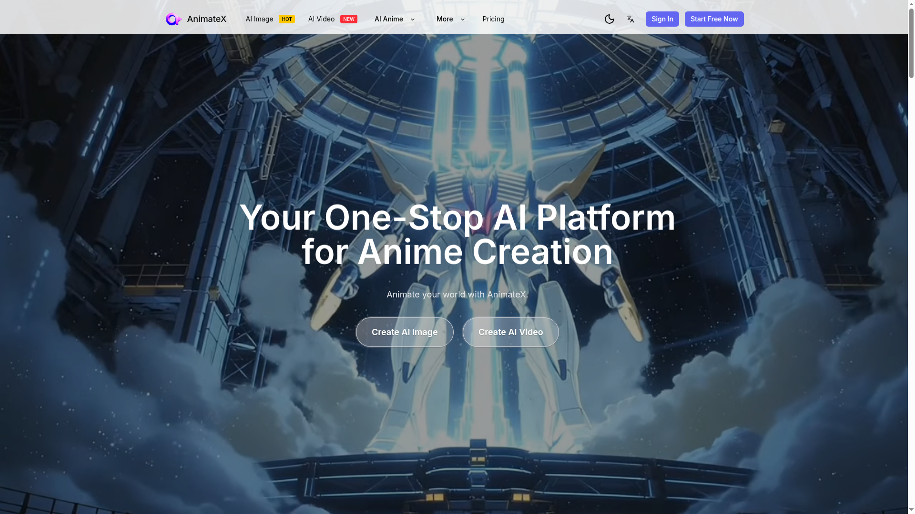Go to the Pricing page
915x514 pixels.
(x=493, y=19)
